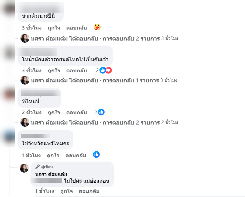Reply to the author's 'แม่ฮ่องสอน' comment
This screenshot has width=245, height=197.
[x=89, y=191]
